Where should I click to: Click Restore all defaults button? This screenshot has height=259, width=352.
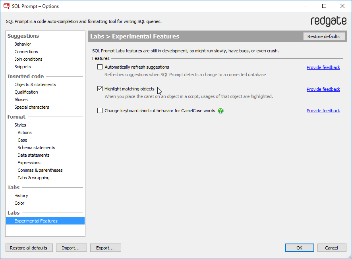click(x=29, y=248)
